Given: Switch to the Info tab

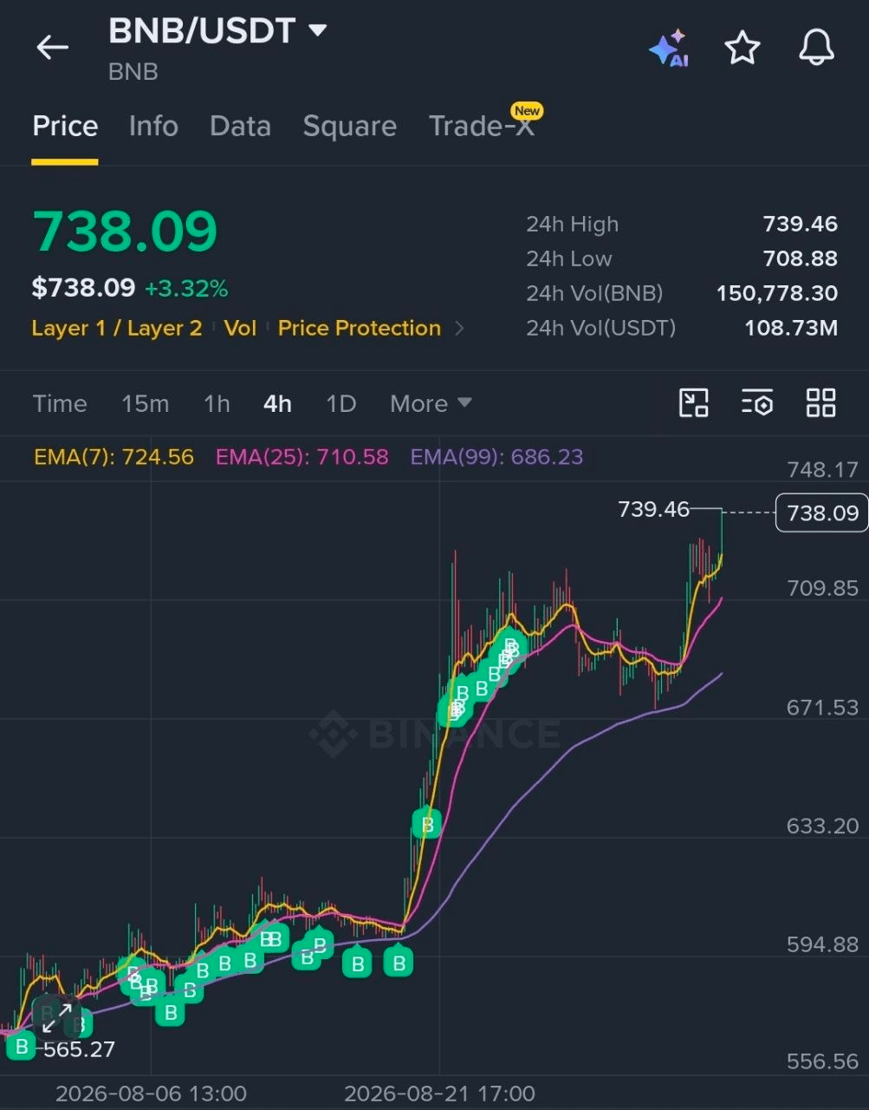Looking at the screenshot, I should click(x=153, y=127).
